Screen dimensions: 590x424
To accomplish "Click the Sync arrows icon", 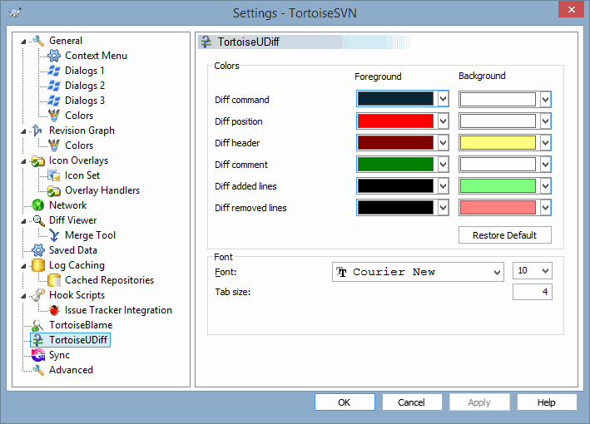I will (38, 355).
